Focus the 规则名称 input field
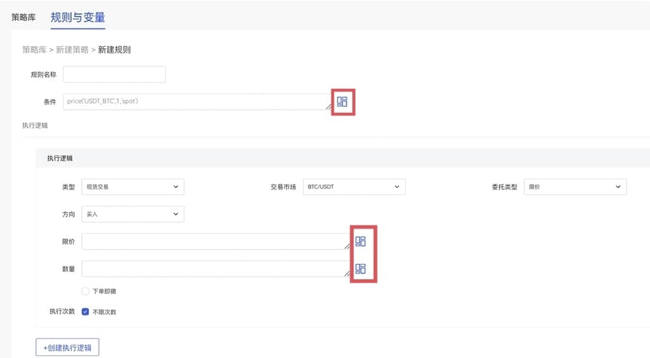 tap(114, 74)
